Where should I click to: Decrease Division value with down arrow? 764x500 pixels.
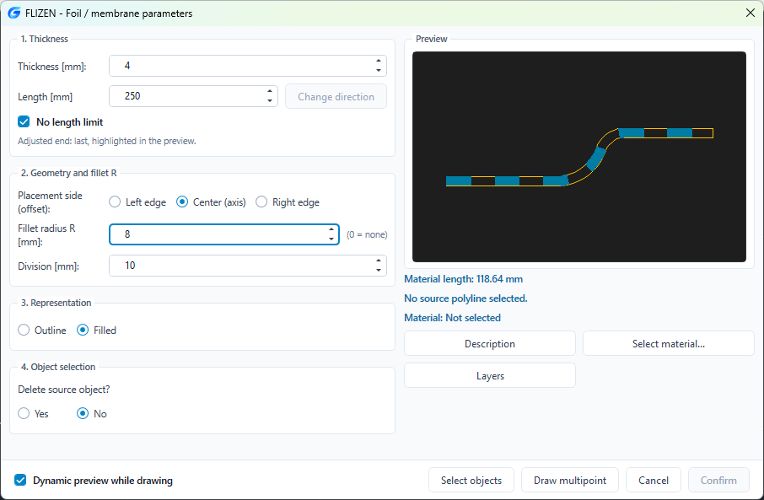tap(379, 271)
